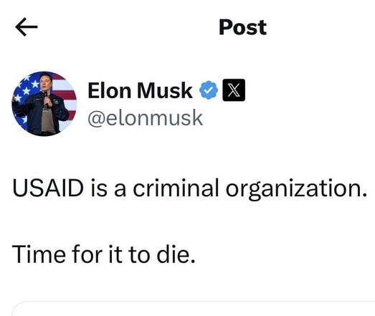This screenshot has width=375, height=316.
Task: Click the blue verified checkmark badge
Action: click(x=209, y=90)
